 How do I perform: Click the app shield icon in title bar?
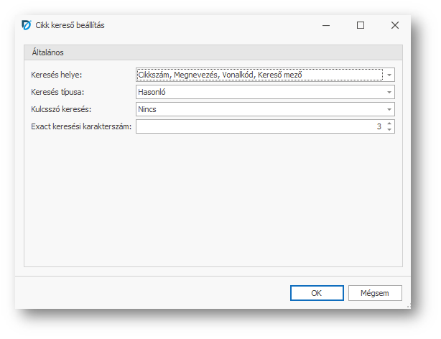[x=27, y=25]
